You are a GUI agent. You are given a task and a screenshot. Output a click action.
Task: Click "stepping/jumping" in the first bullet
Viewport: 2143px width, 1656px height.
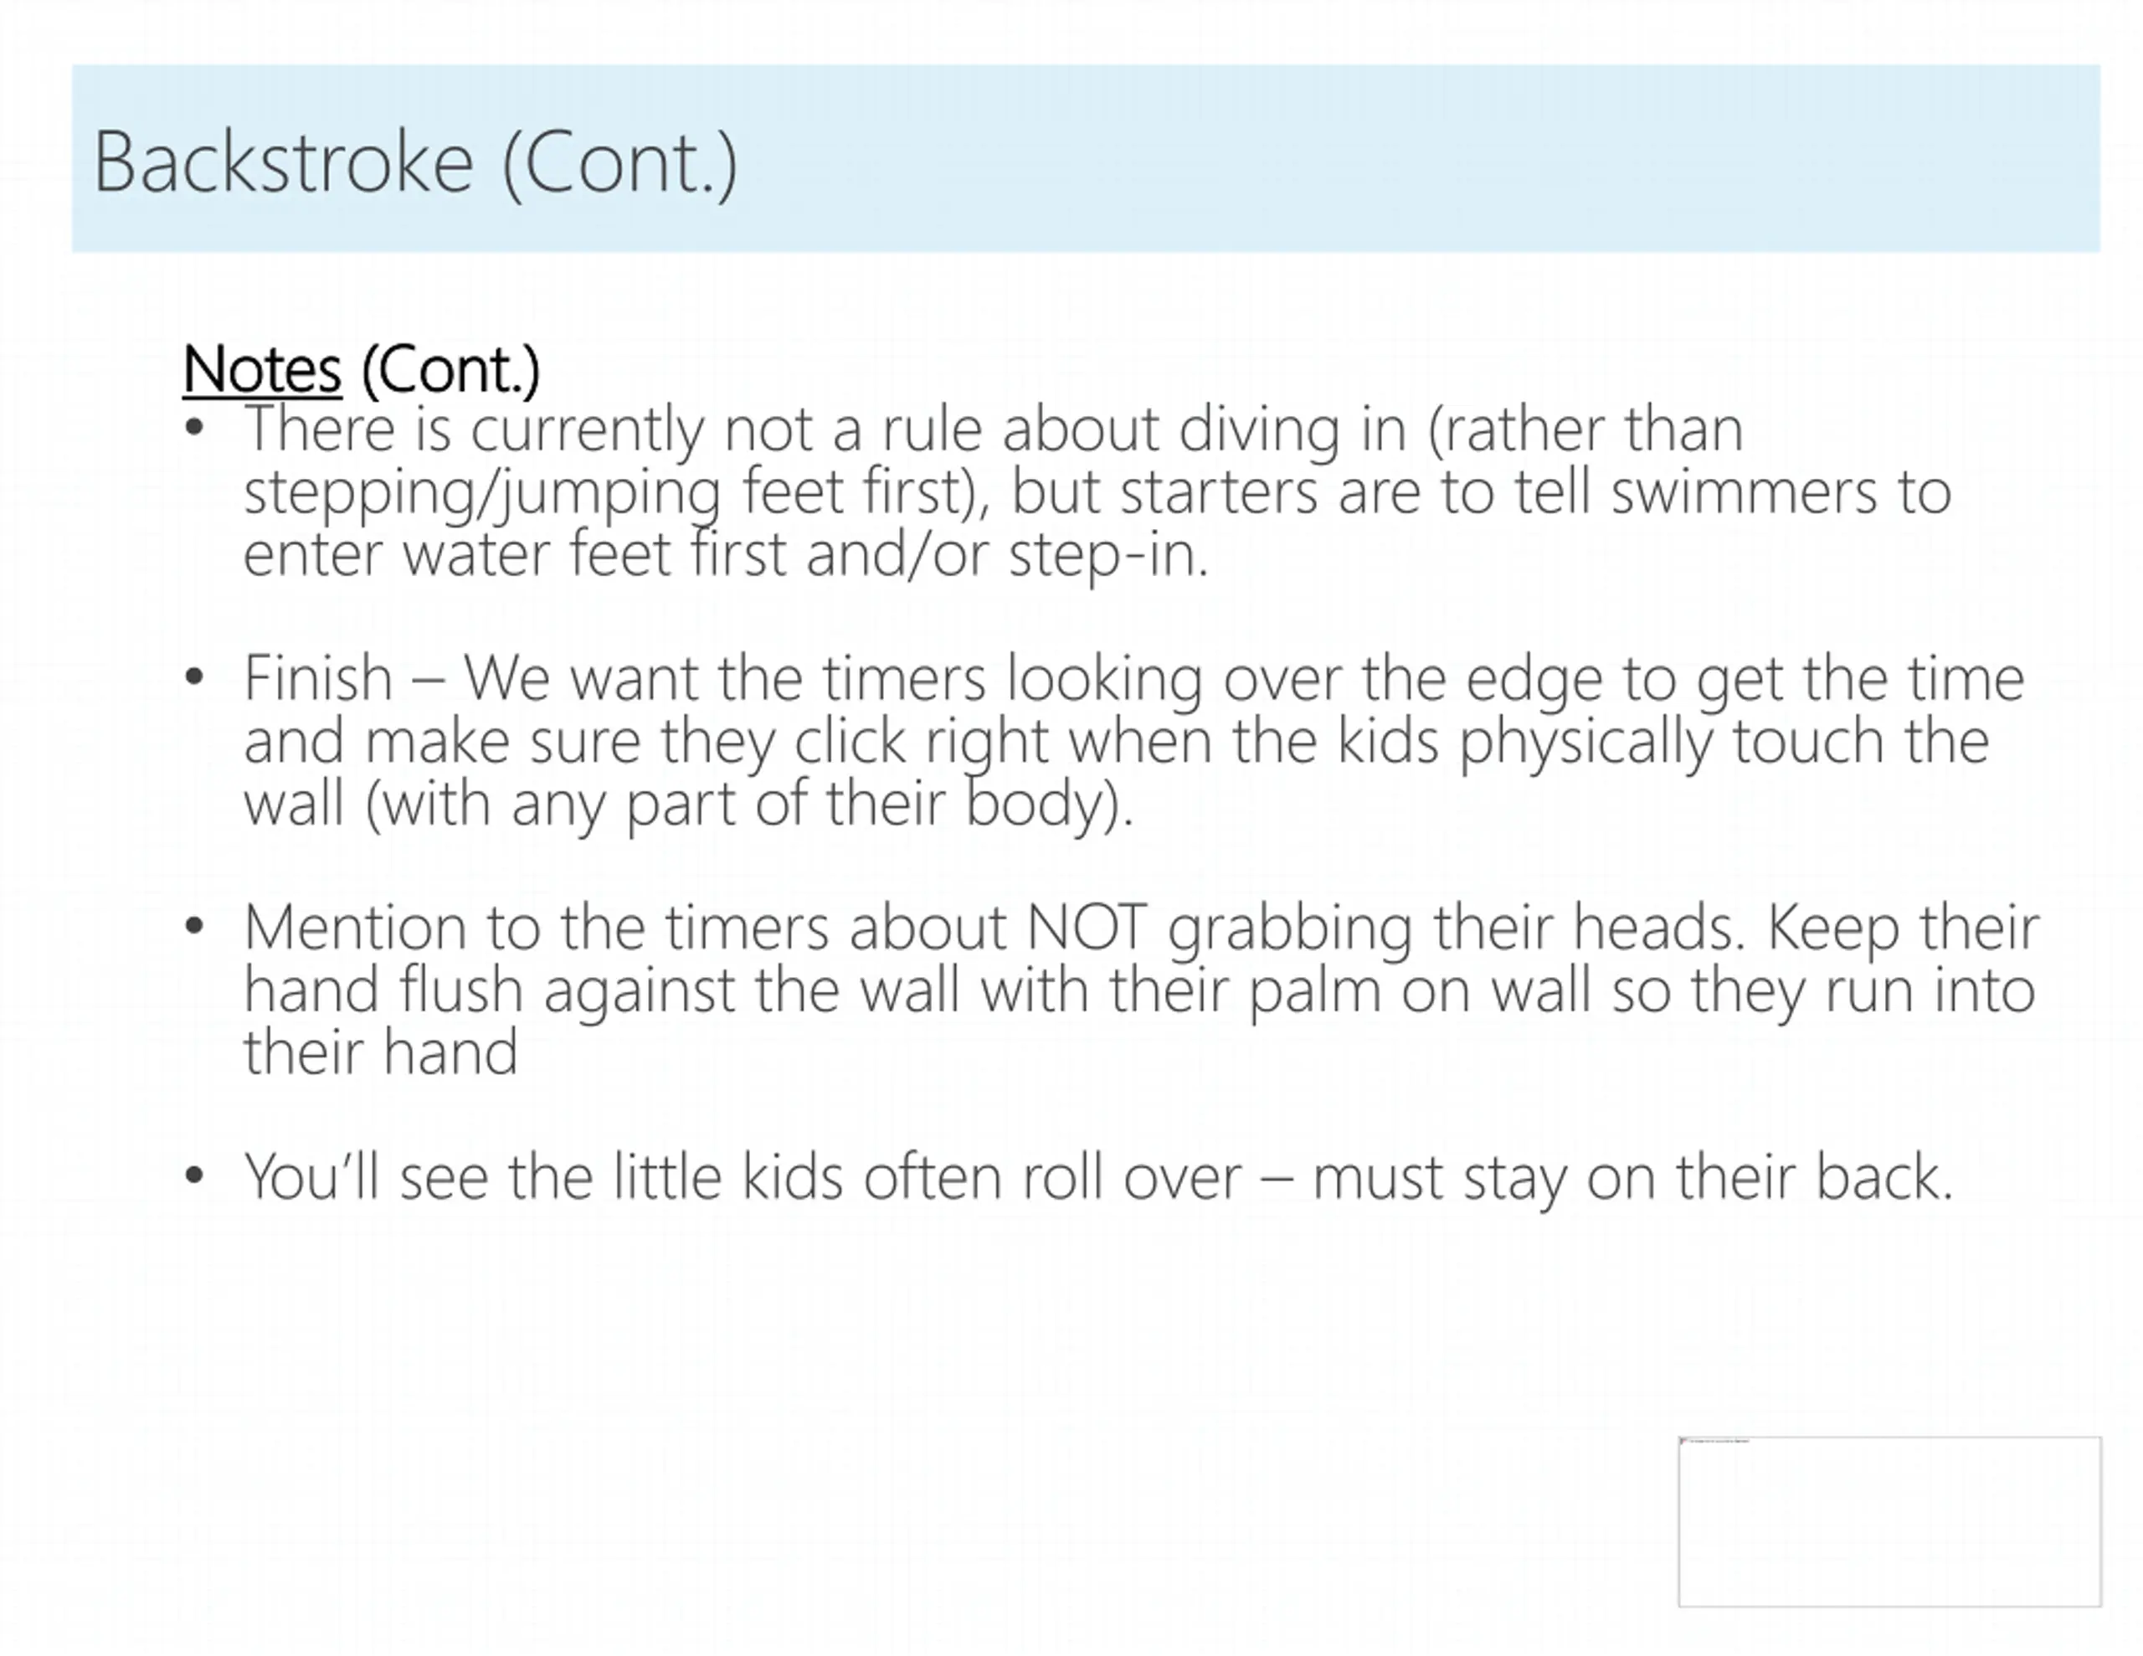click(x=482, y=491)
